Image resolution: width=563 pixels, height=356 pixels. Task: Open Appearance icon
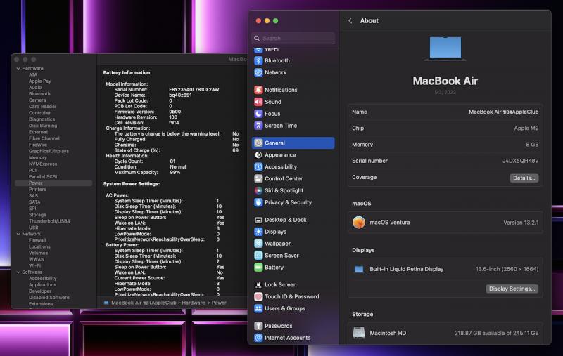258,154
